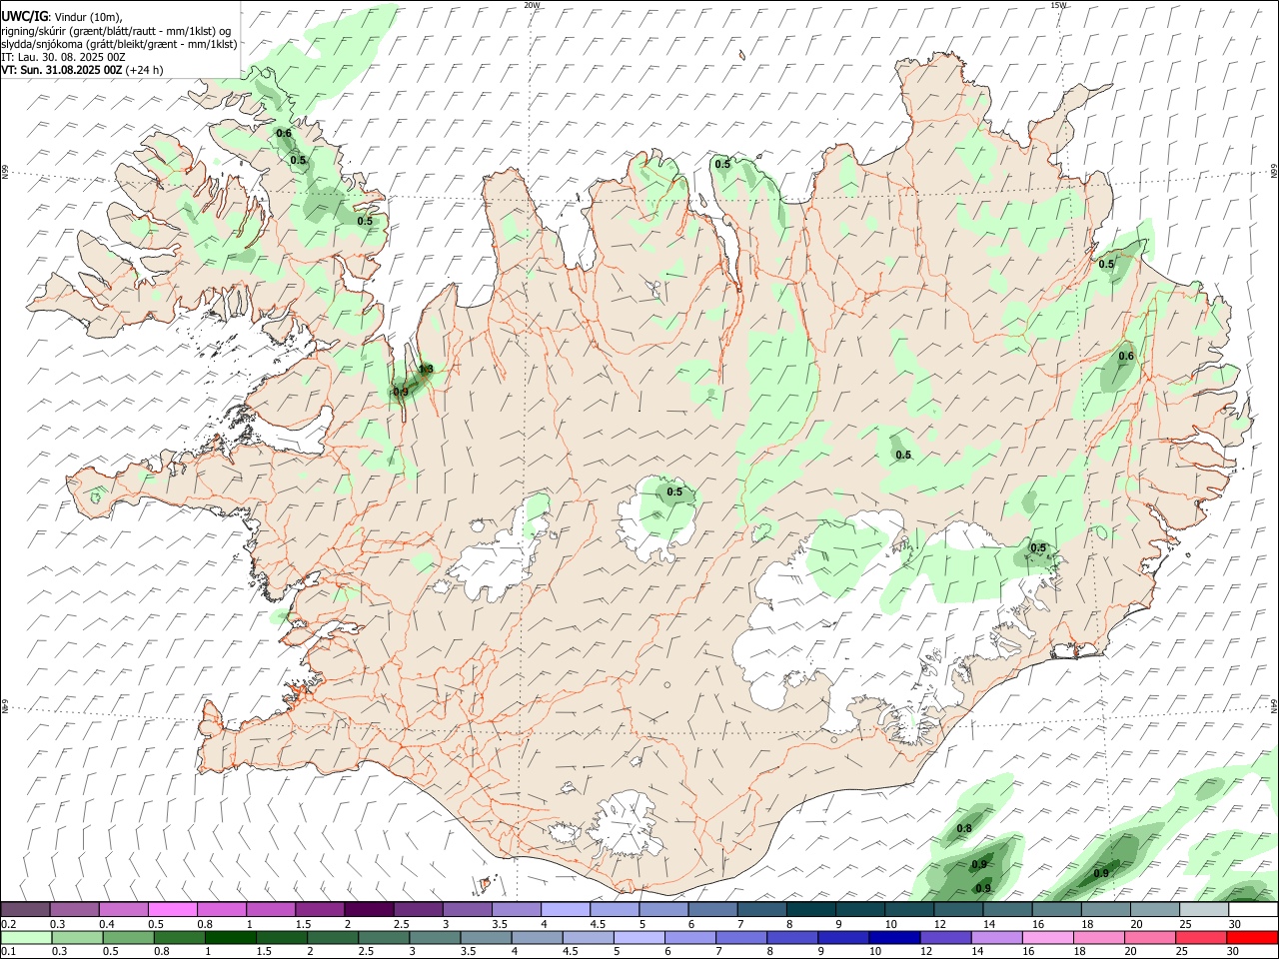Click the 'slydda/snjókoma' legend description line
This screenshot has width=1279, height=959.
coord(119,44)
